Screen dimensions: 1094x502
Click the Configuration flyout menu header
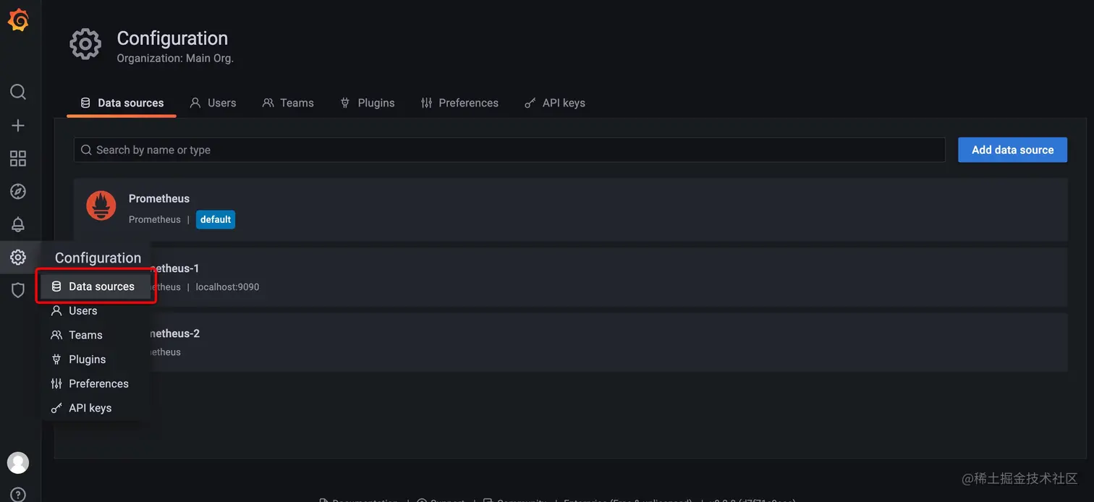tap(98, 258)
